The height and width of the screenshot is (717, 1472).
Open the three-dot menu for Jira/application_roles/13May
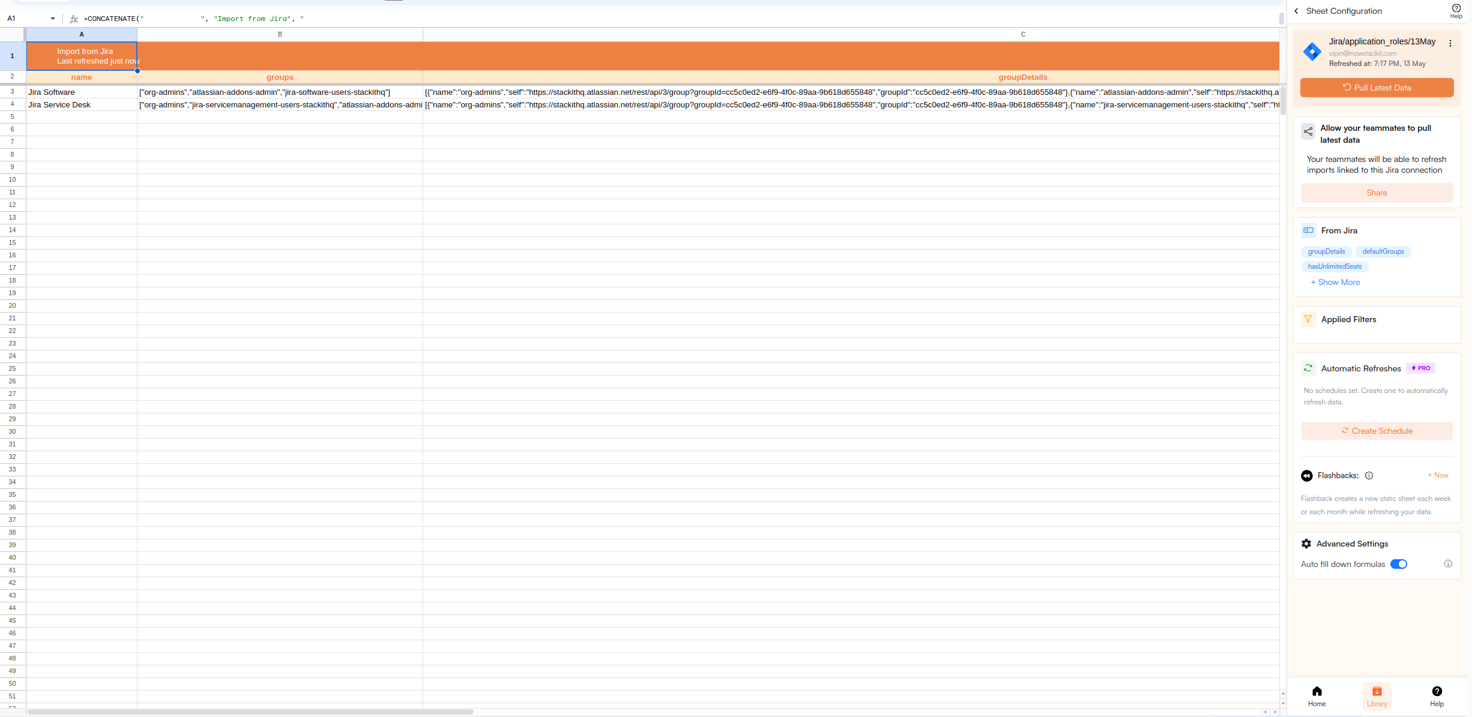1450,43
